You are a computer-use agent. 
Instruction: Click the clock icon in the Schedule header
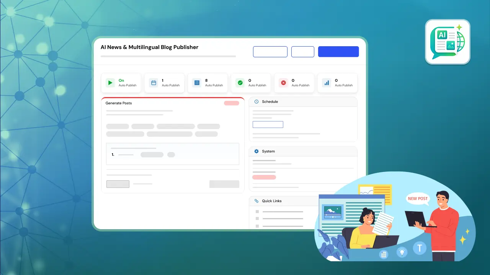[x=256, y=102]
